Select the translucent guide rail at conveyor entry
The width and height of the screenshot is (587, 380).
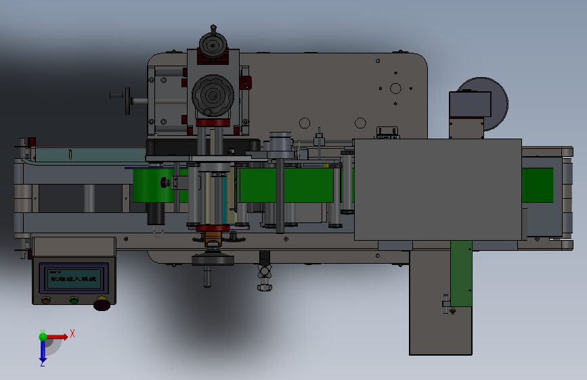(x=90, y=155)
